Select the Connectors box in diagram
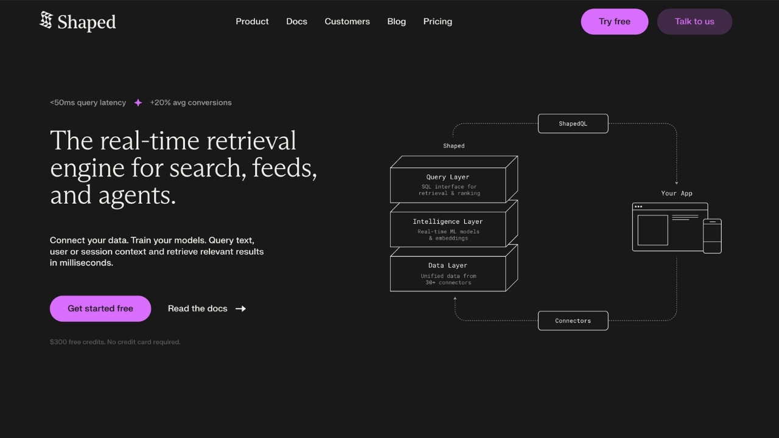 tap(573, 321)
